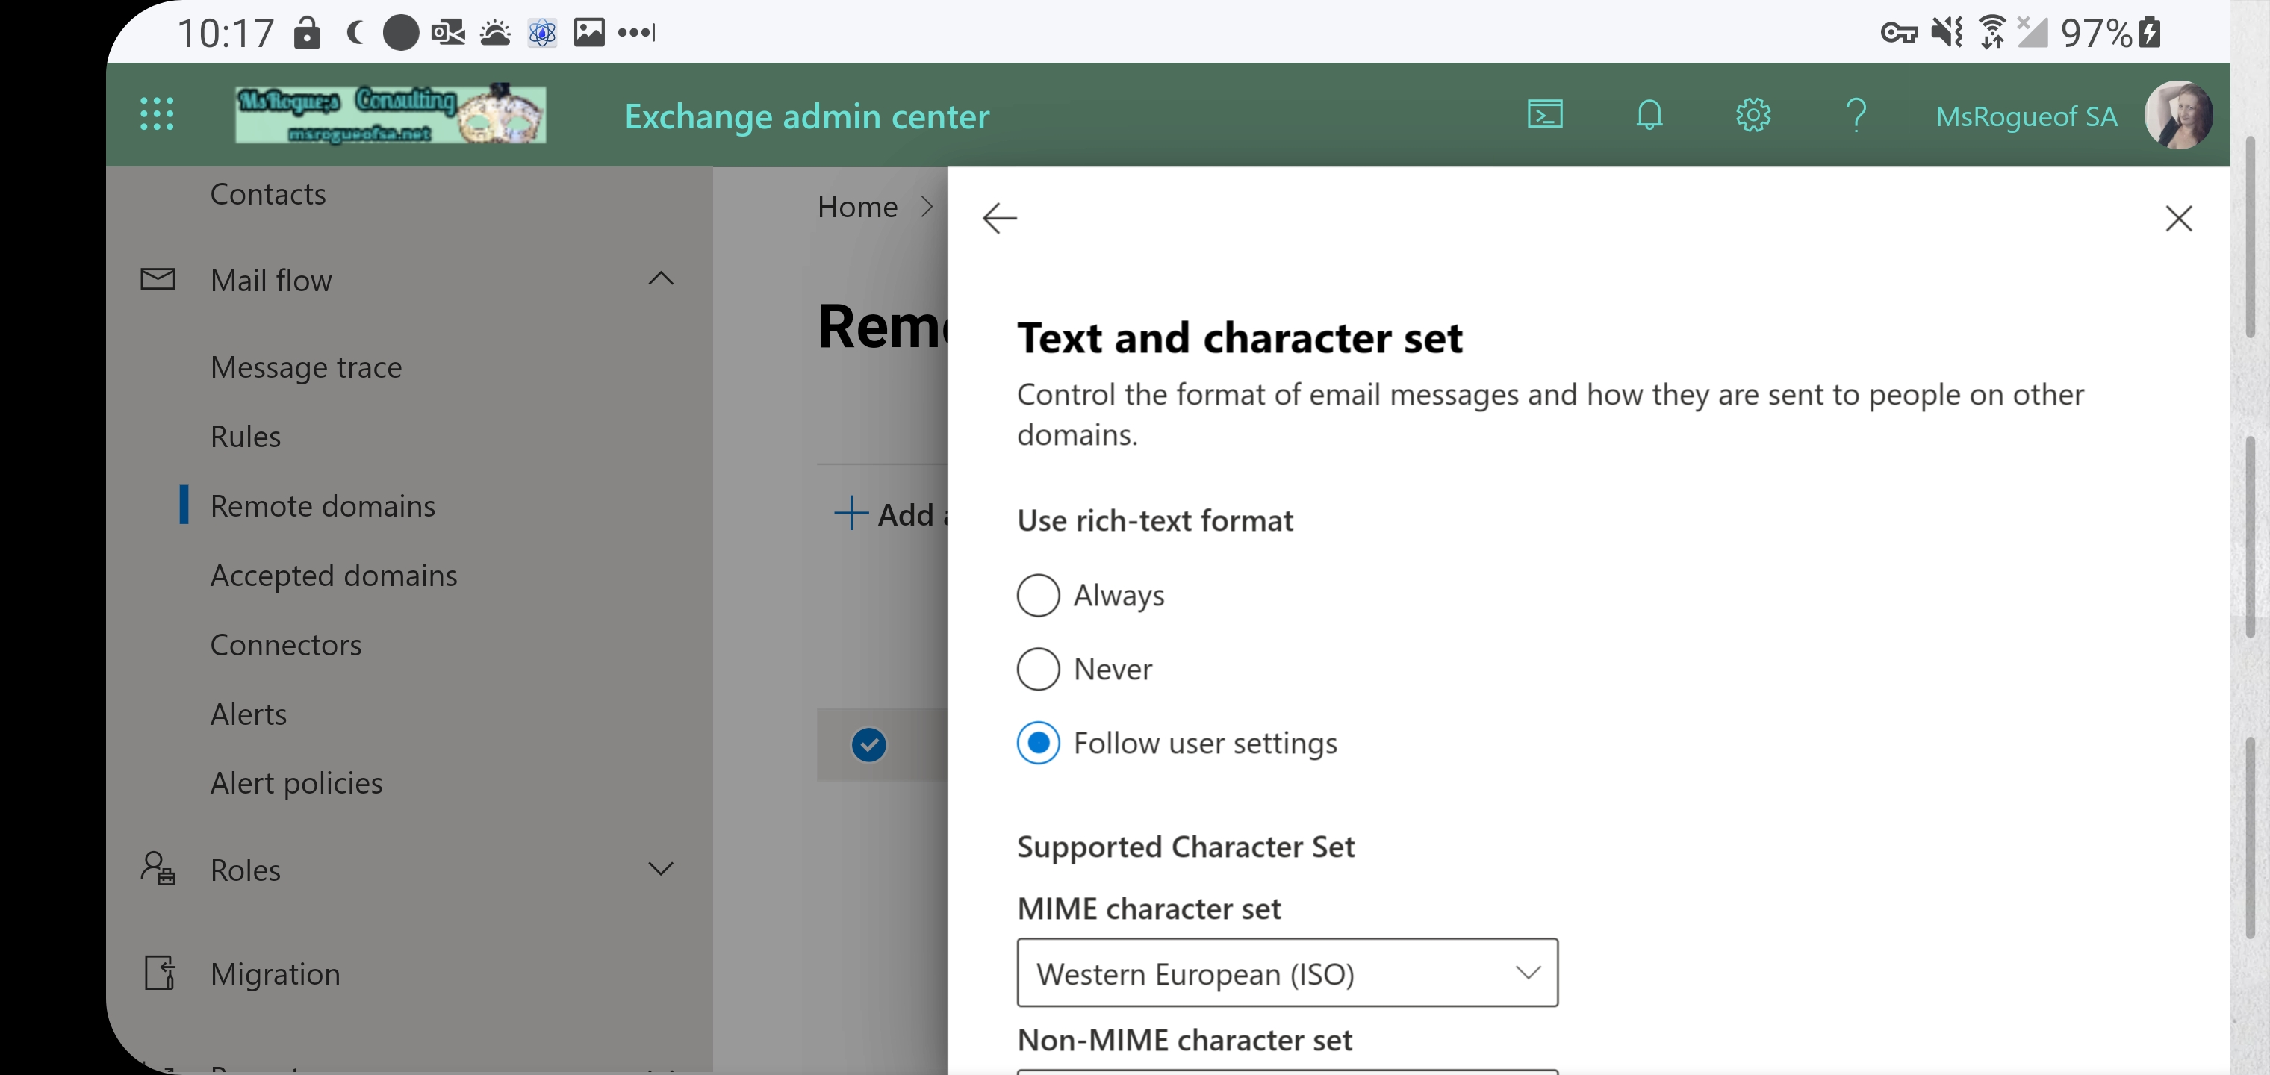The height and width of the screenshot is (1075, 2270).
Task: Open the notifications bell
Action: coord(1649,114)
